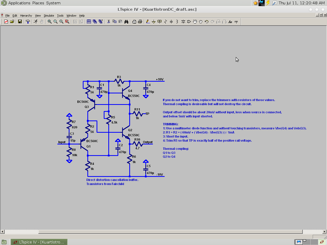Place a Ground symbol
This screenshot has width=327, height=245.
click(154, 22)
